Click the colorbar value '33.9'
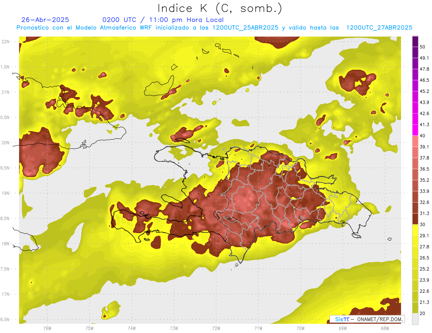Screen dimensions: 432x333 coord(424,191)
